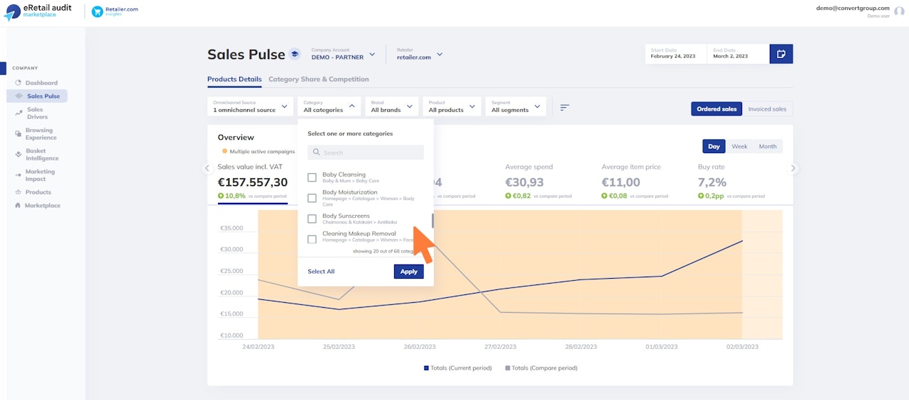
Task: Select the Body Sunscreens checkbox
Action: click(x=312, y=218)
